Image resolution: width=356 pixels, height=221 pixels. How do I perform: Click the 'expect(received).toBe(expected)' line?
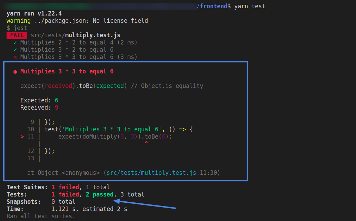111,86
